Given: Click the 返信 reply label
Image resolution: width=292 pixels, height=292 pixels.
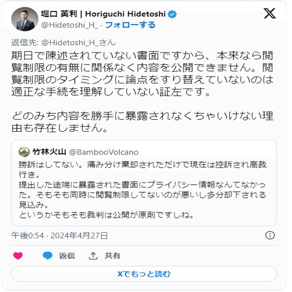Looking at the screenshot, I should pyautogui.click(x=67, y=255).
